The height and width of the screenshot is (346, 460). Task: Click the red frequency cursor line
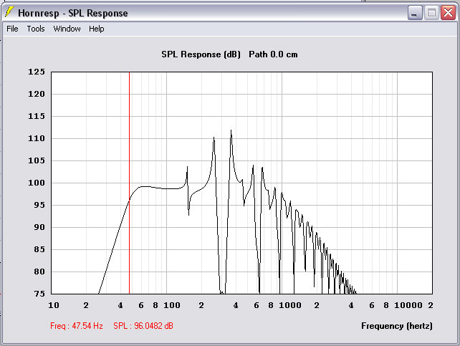pos(130,183)
